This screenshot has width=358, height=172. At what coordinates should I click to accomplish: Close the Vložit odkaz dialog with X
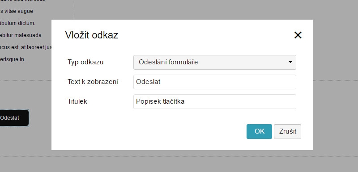coord(298,35)
